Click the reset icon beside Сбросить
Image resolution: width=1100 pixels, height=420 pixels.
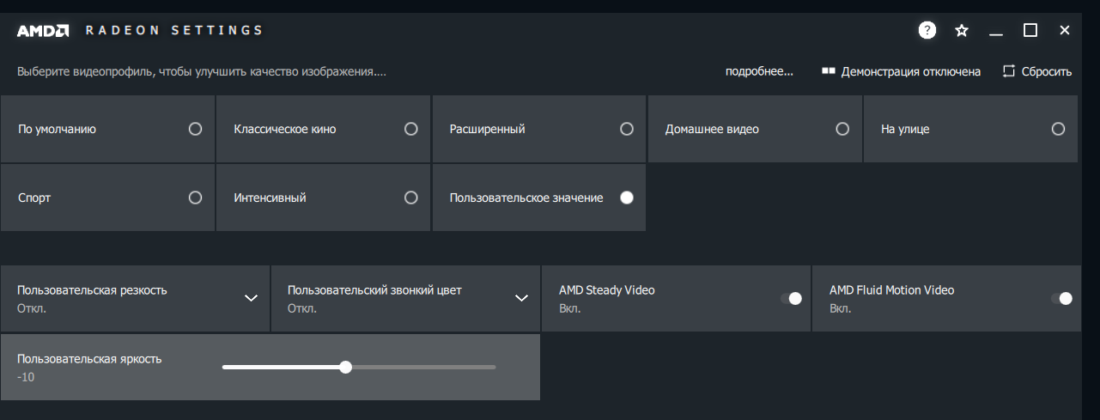click(x=1009, y=71)
